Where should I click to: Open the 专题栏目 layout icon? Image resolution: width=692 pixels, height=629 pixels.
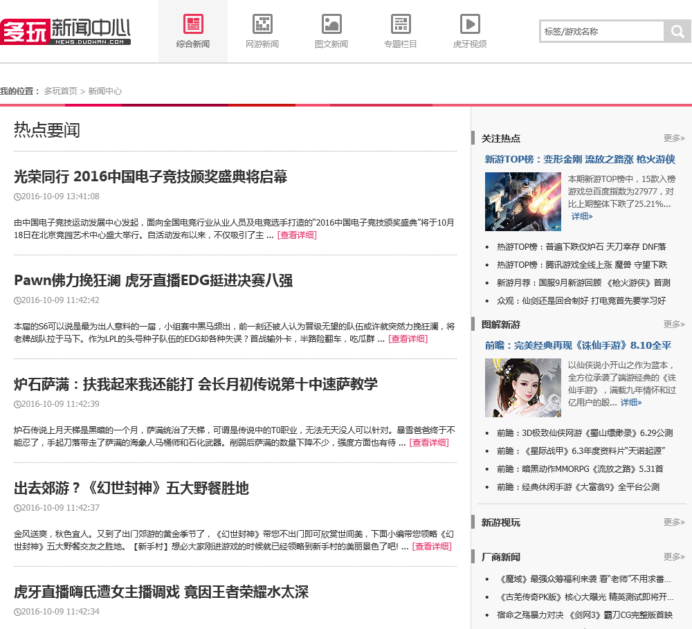point(401,24)
